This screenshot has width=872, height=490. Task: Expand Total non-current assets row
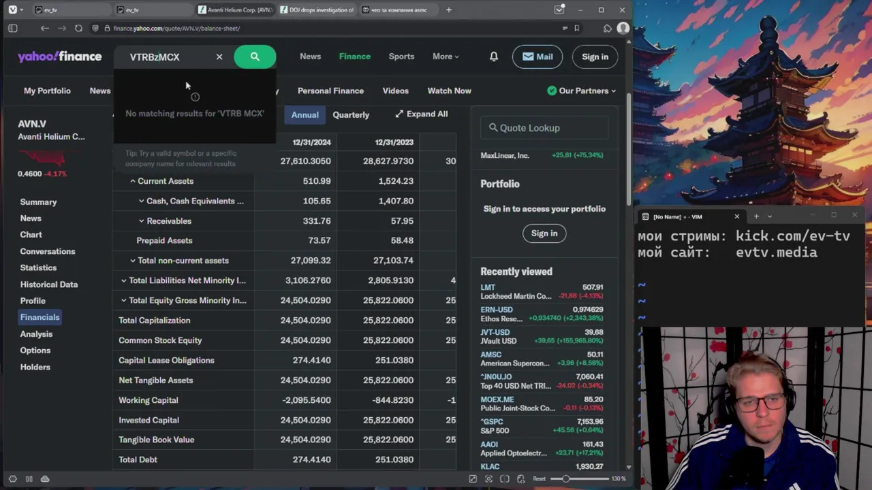pyautogui.click(x=133, y=261)
